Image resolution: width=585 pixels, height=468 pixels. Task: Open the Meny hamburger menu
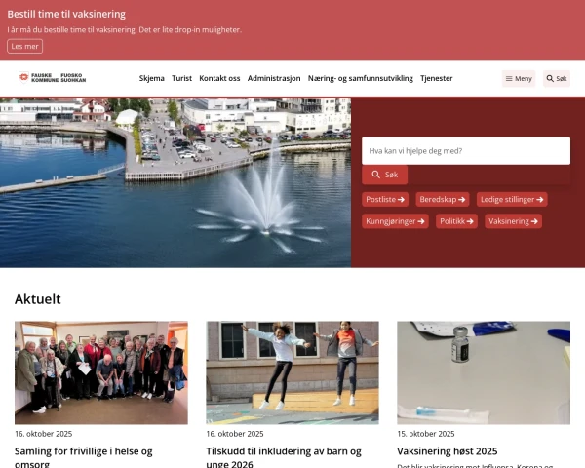pyautogui.click(x=519, y=79)
